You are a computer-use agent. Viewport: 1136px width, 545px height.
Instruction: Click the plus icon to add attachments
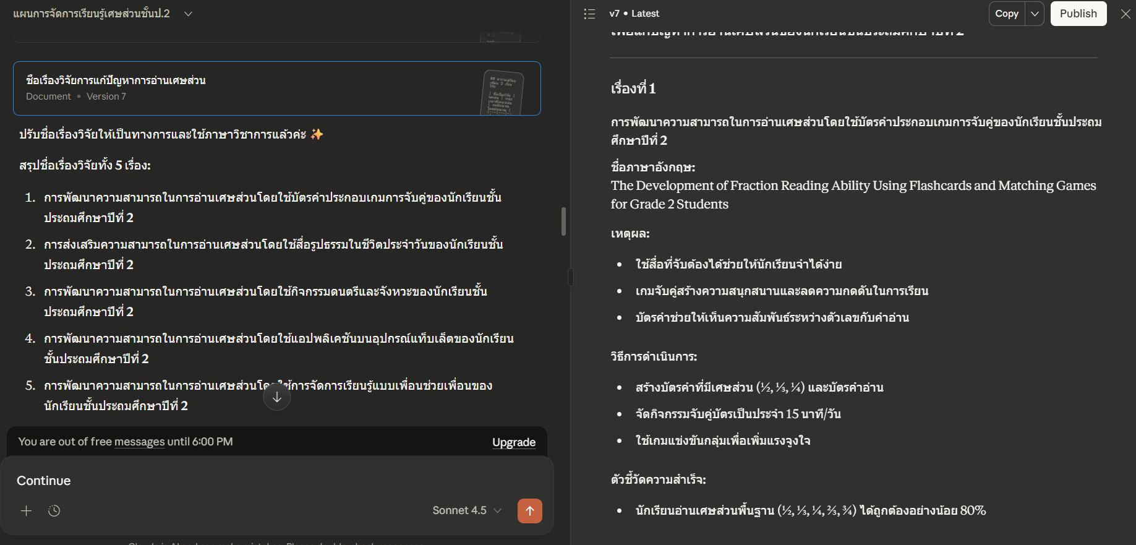point(26,511)
